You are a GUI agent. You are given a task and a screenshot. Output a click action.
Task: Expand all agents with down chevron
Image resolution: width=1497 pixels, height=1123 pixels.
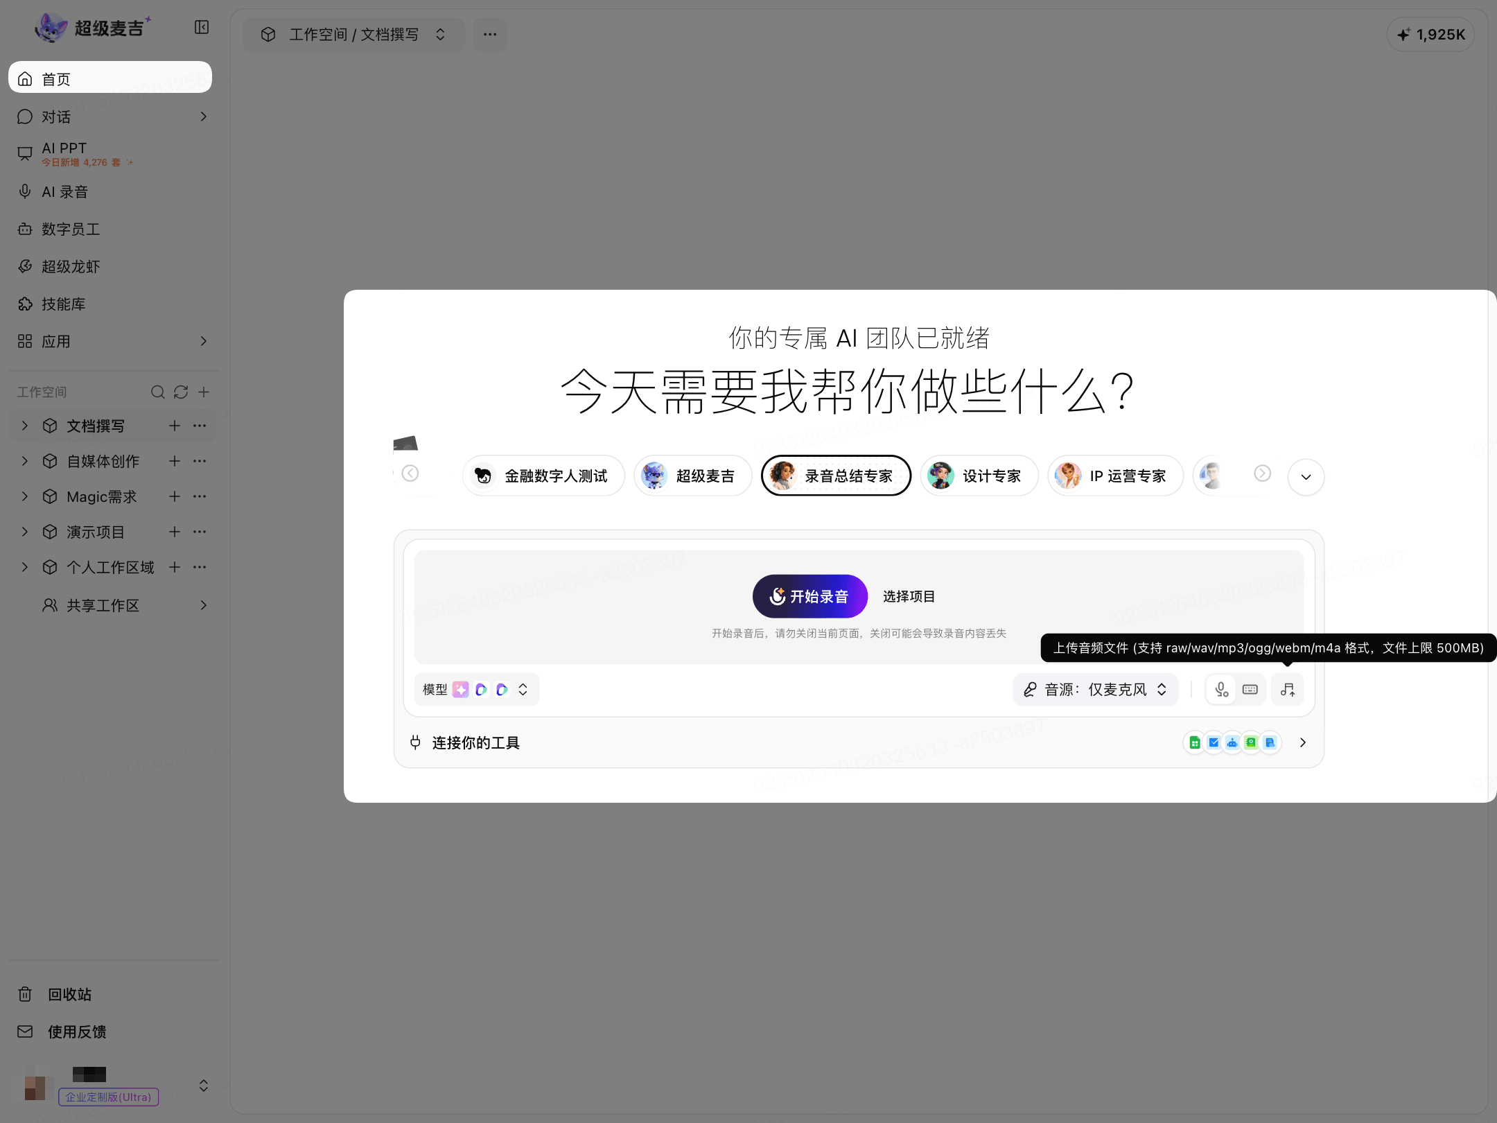coord(1306,477)
